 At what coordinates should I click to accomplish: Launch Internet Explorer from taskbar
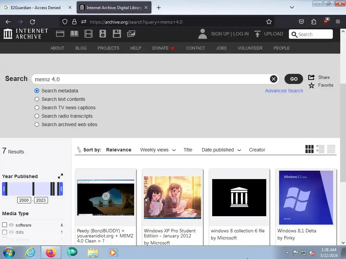coord(30,252)
